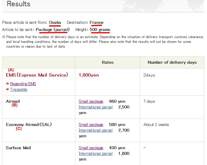
Task: Click the Number of delivery days header
Action: 172,63
